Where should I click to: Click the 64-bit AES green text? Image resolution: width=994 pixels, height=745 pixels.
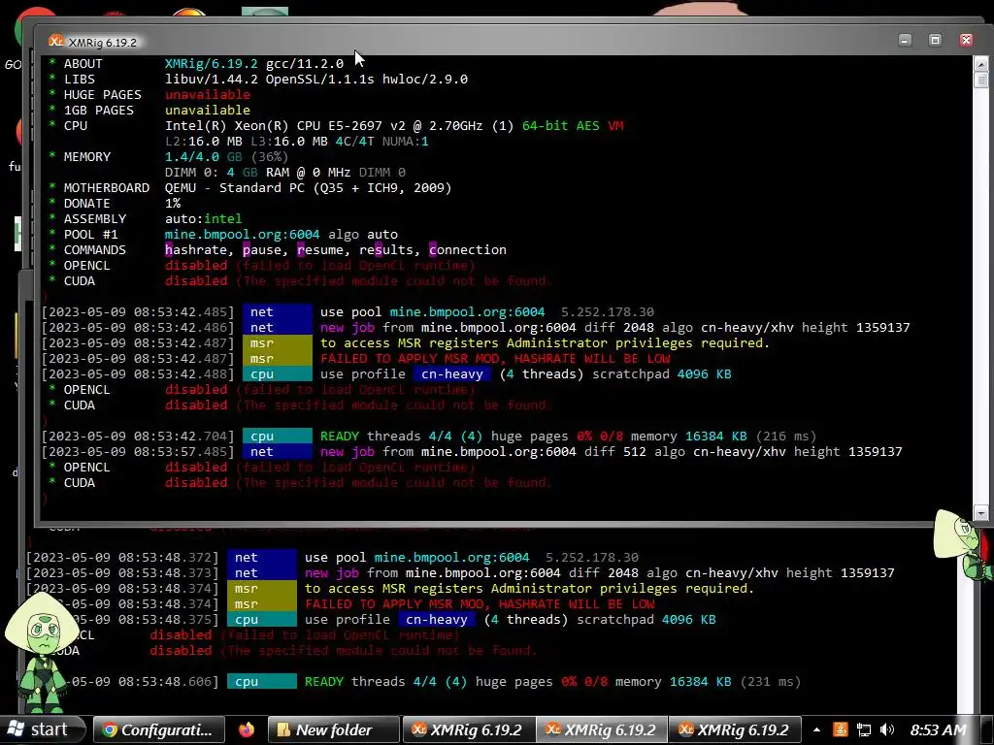[x=560, y=125]
